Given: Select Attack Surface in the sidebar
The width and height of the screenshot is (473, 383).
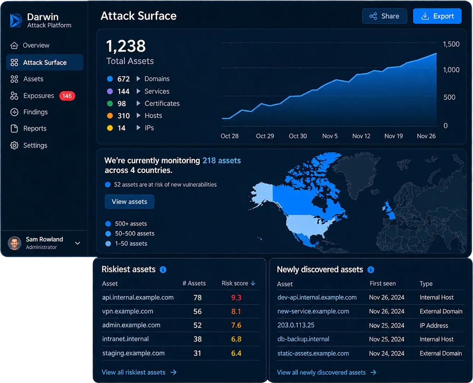Looking at the screenshot, I should [x=45, y=62].
